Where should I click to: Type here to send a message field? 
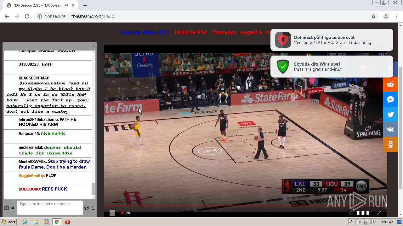click(50, 208)
